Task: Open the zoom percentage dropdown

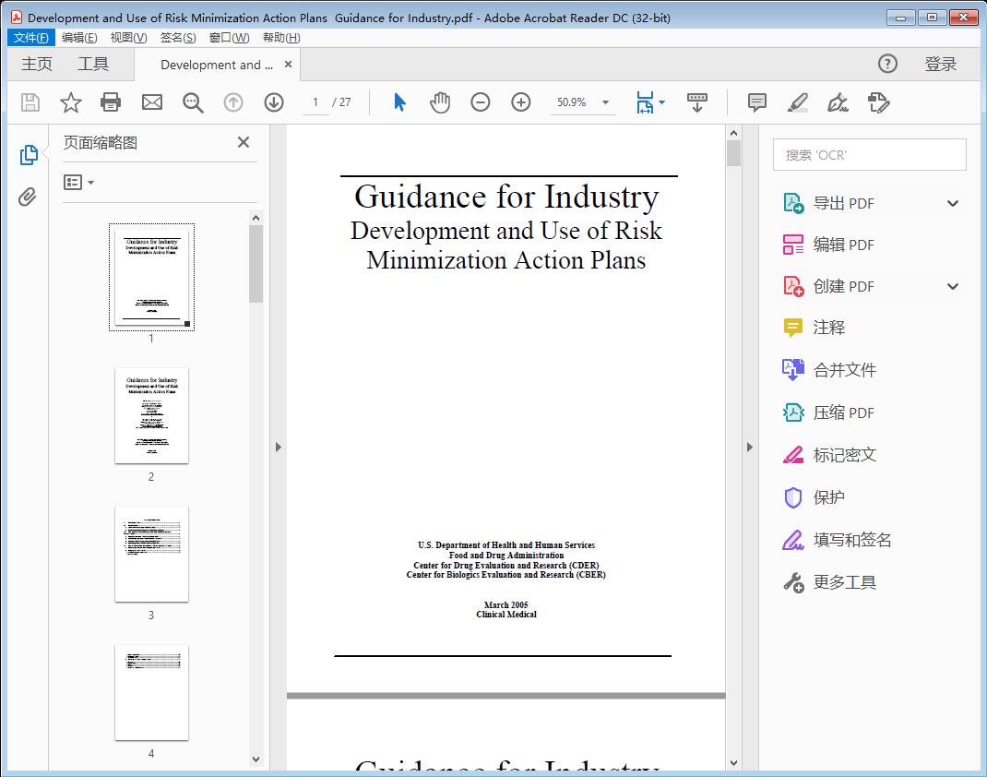Action: coord(605,102)
